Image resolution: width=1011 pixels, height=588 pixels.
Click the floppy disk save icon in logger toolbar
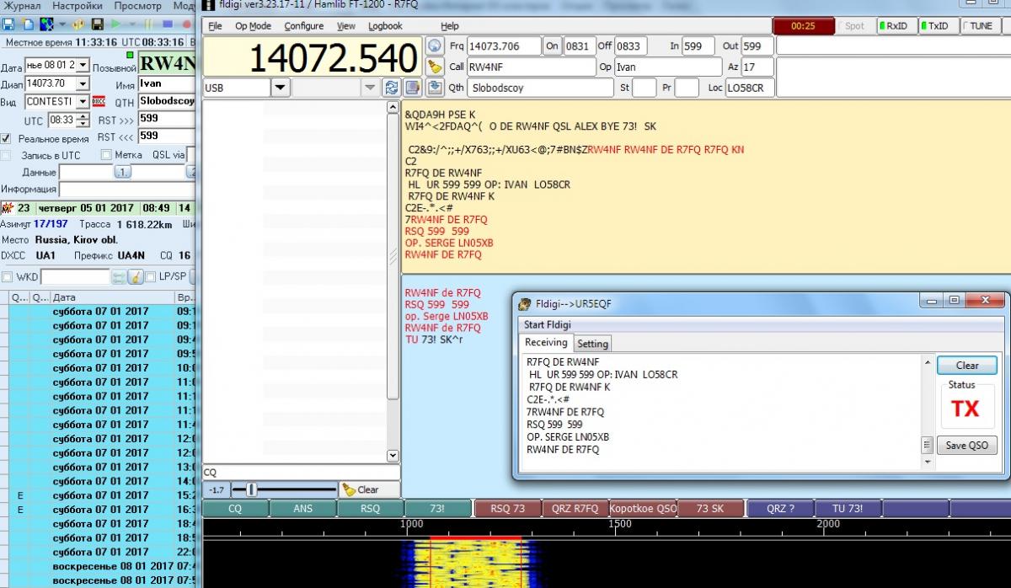point(98,24)
